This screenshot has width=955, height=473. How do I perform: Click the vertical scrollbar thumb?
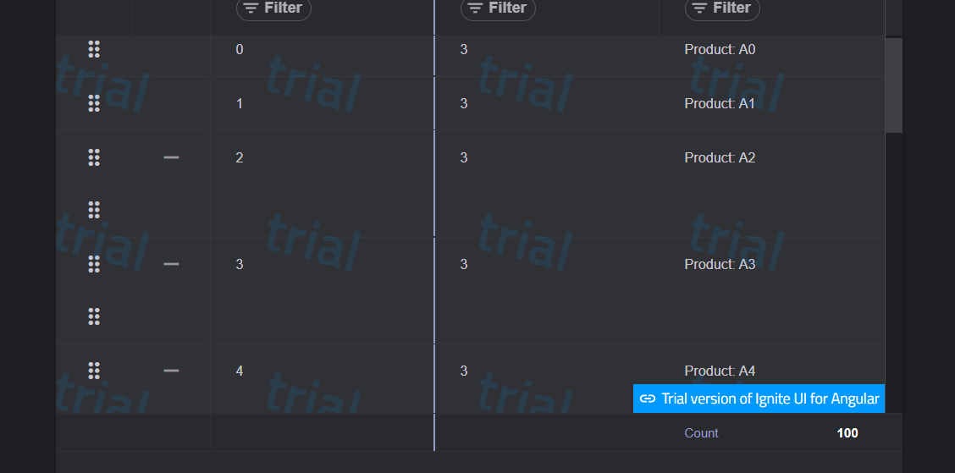tap(893, 85)
